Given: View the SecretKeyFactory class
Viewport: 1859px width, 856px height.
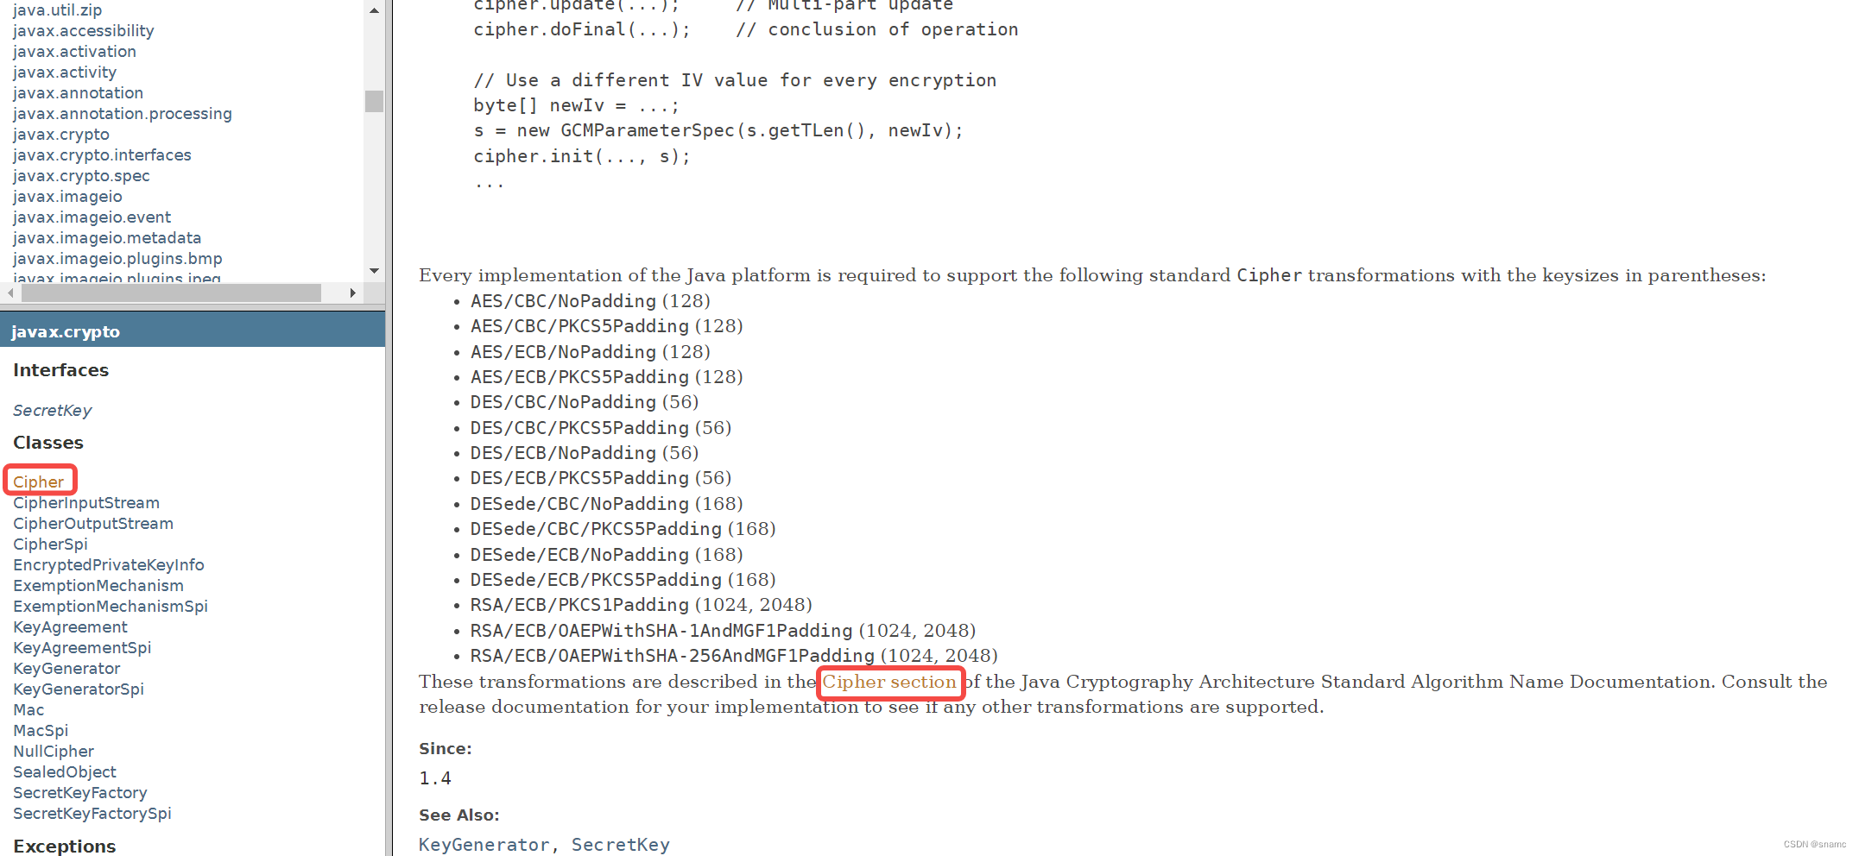Looking at the screenshot, I should click(79, 792).
